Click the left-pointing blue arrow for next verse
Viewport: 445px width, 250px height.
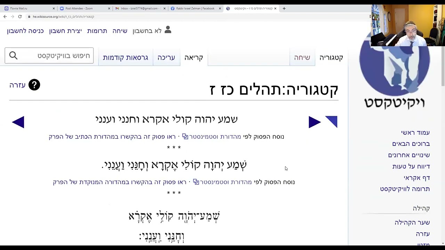click(18, 122)
